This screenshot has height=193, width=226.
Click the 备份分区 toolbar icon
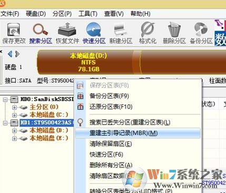point(201,29)
